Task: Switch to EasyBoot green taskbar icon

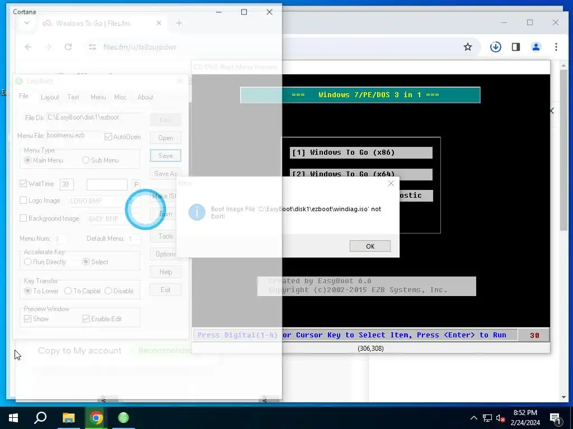Action: click(124, 418)
